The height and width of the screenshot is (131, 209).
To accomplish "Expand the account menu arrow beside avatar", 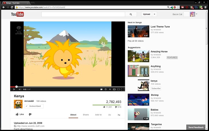I will [196, 14].
